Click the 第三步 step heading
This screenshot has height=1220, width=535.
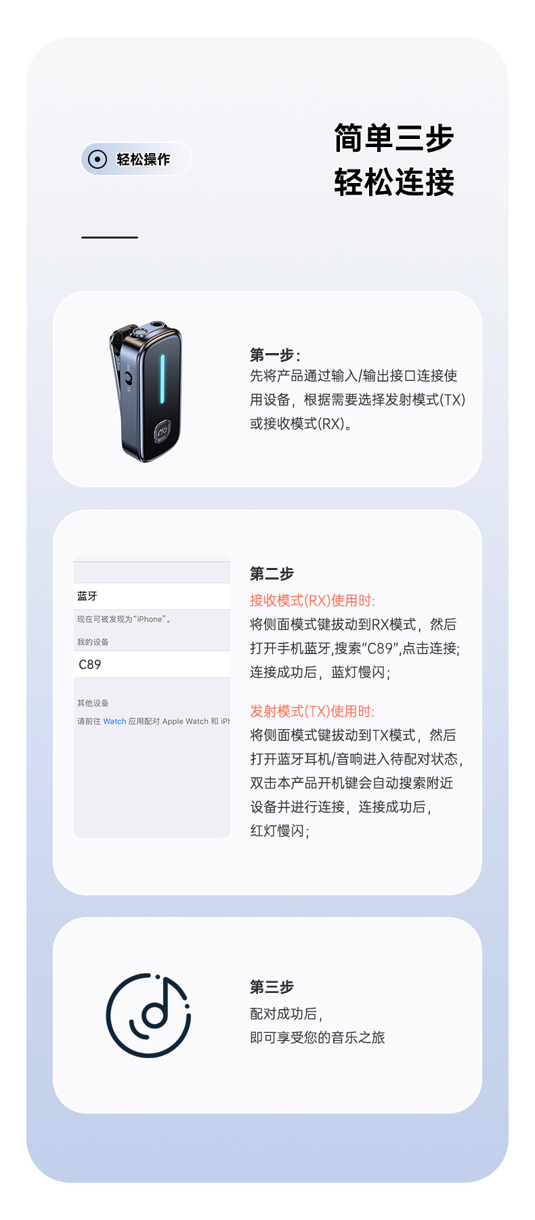coord(272,987)
